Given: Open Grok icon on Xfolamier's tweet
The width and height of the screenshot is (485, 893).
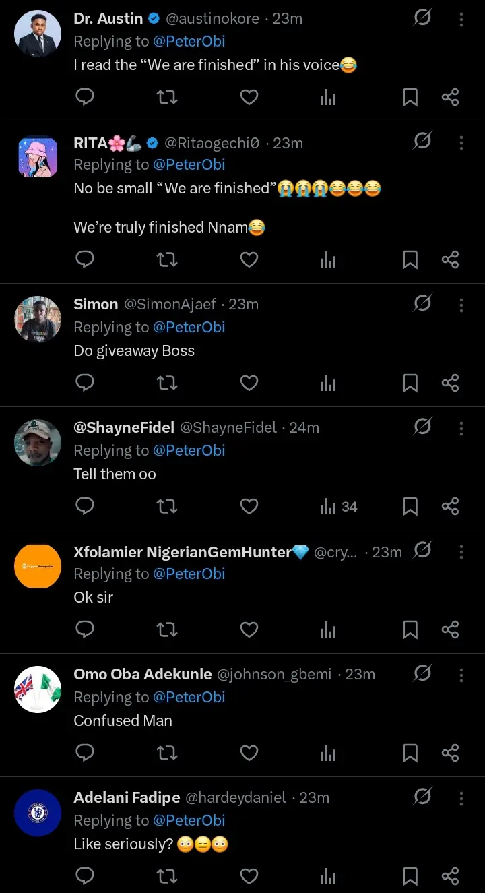Looking at the screenshot, I should (x=422, y=551).
